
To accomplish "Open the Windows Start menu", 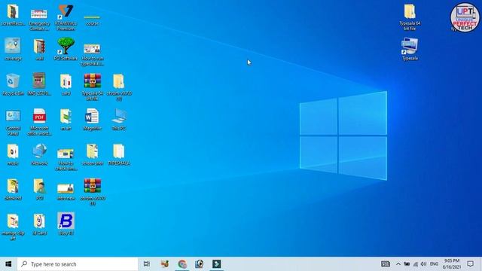I will 8,264.
